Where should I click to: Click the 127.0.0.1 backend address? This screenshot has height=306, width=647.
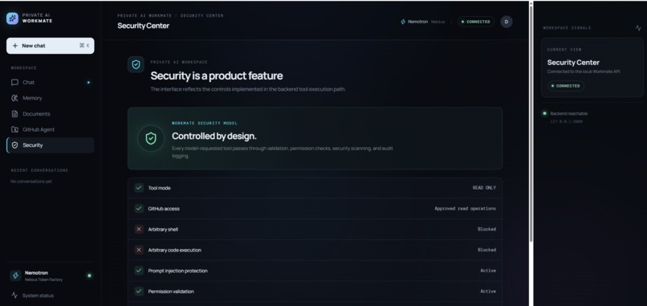pos(566,122)
